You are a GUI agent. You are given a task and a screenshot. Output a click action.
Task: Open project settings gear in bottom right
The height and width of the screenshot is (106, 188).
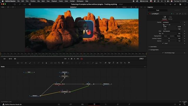[185, 105]
